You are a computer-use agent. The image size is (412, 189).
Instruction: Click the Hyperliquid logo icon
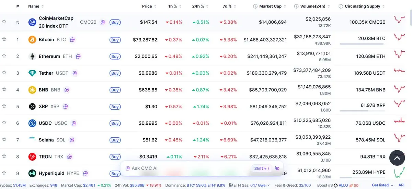tap(32, 173)
